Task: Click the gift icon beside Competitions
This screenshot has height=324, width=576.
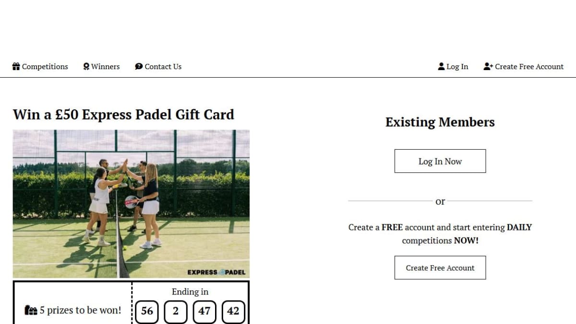Action: [x=16, y=67]
